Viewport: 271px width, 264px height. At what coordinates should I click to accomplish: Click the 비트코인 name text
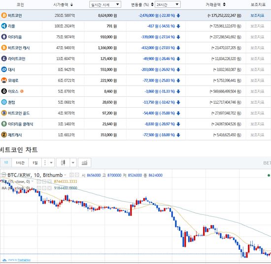[x=15, y=15]
